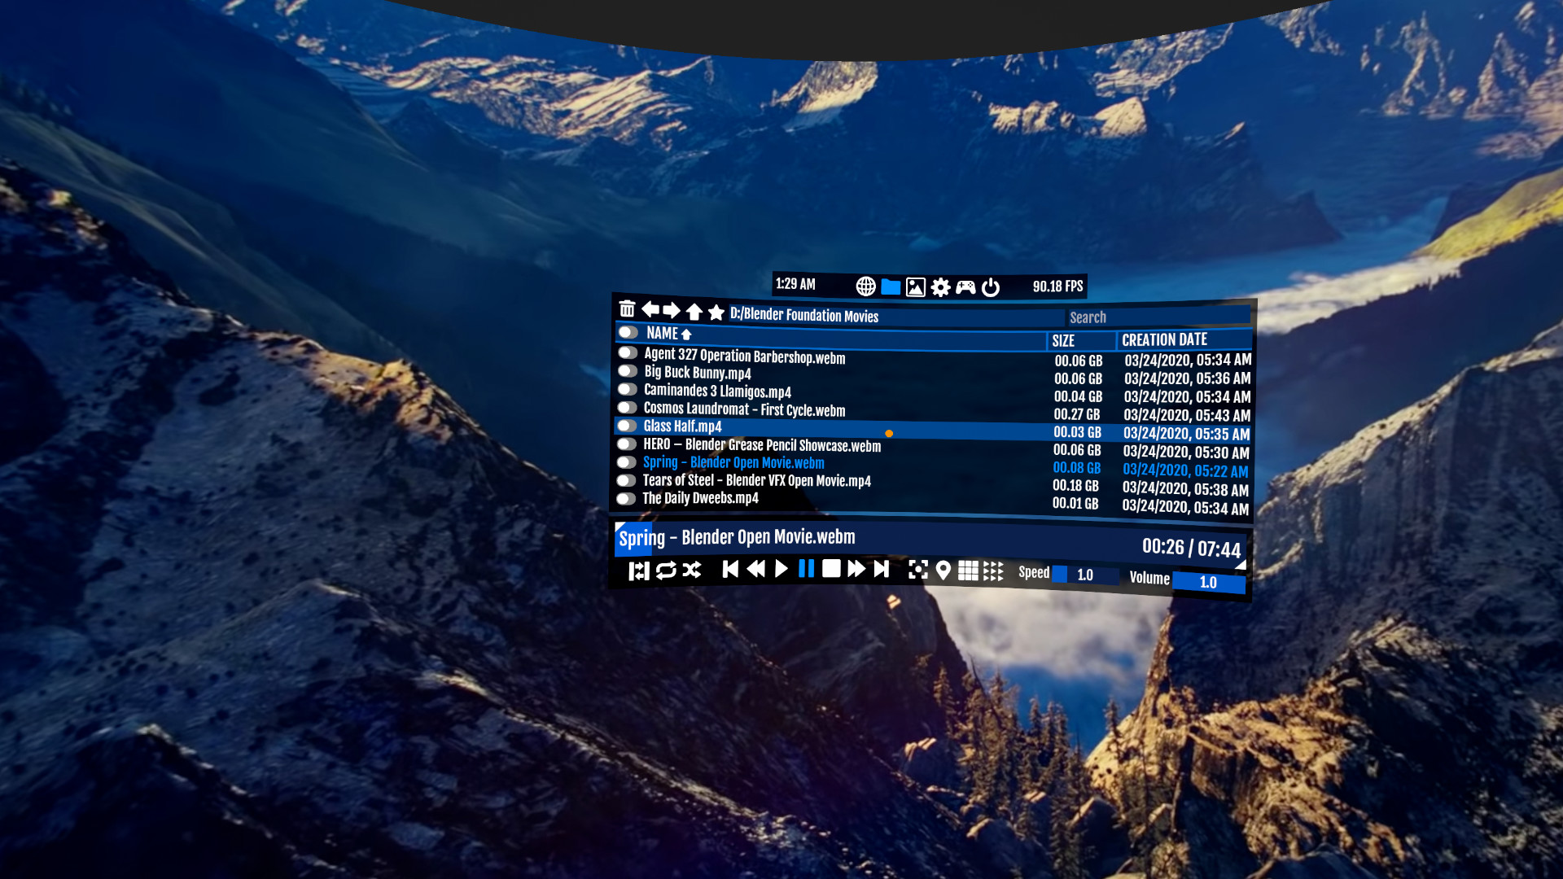Toggle selection switch for Big Buck Bunny.mp4

[627, 371]
